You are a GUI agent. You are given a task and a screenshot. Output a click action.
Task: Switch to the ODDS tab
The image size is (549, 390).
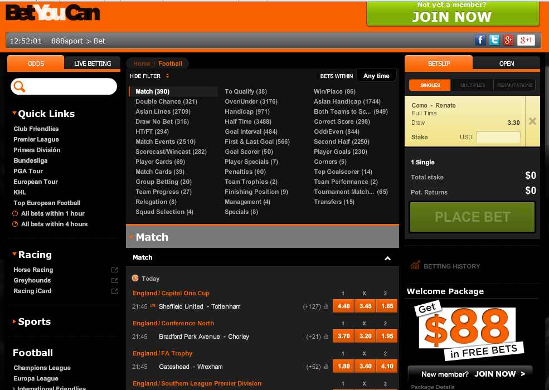click(36, 64)
